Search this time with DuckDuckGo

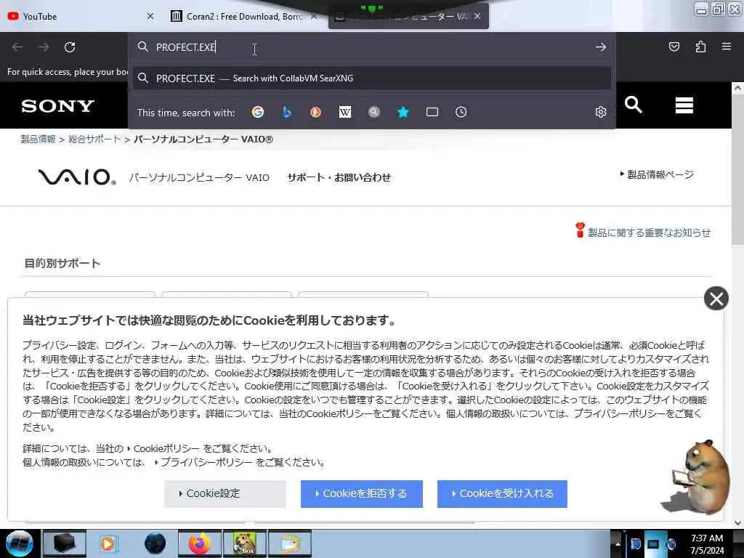click(x=315, y=112)
